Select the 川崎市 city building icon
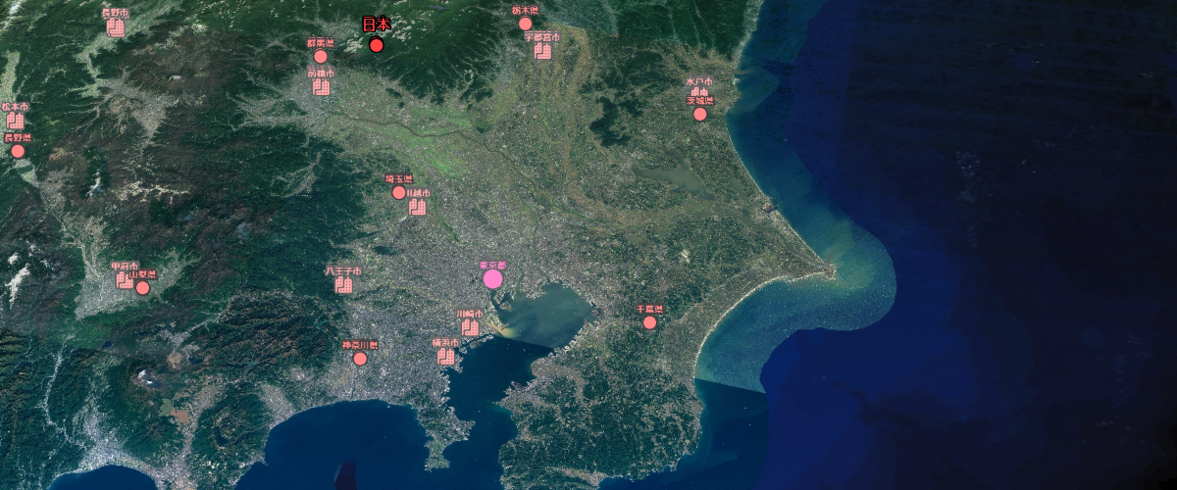 pos(471,326)
